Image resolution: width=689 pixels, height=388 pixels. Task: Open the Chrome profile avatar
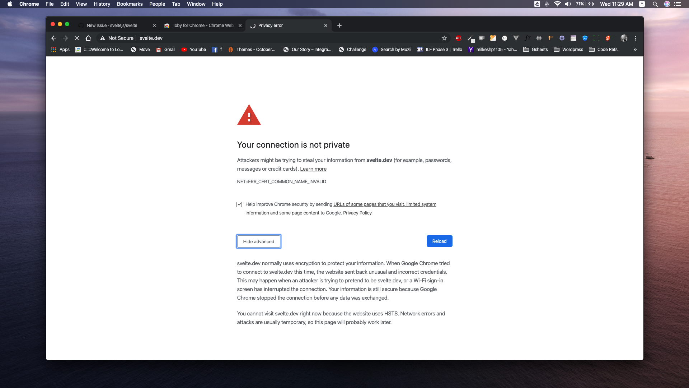tap(624, 38)
